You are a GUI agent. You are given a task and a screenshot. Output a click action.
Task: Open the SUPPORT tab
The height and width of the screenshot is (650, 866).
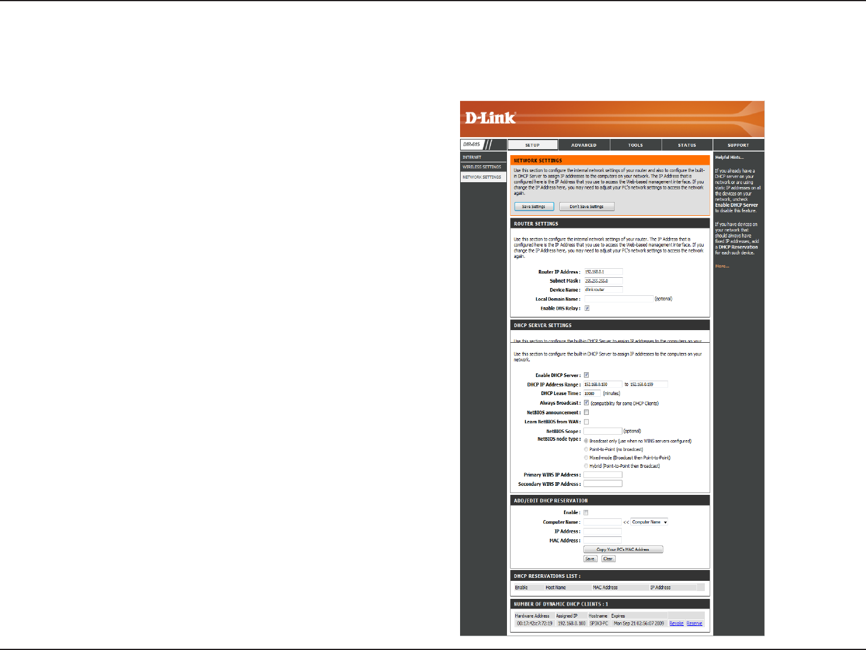[x=739, y=145]
